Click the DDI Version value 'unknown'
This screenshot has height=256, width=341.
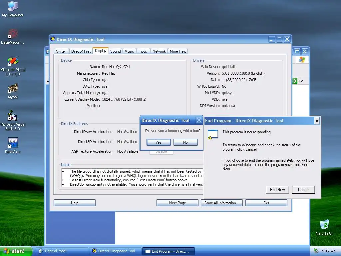click(x=229, y=106)
